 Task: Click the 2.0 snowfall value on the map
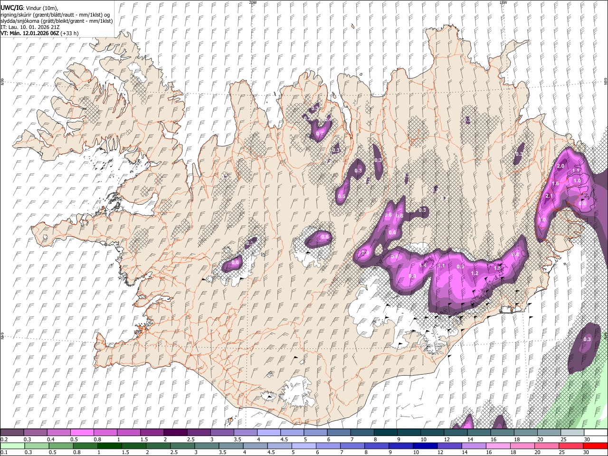coord(560,166)
